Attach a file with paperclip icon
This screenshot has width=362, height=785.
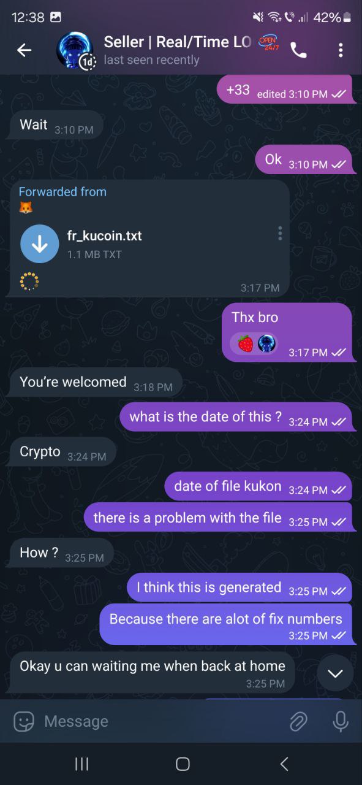pyautogui.click(x=298, y=721)
